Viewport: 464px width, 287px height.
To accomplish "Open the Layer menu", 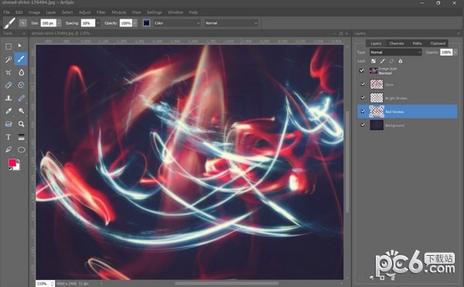I will pyautogui.click(x=50, y=12).
